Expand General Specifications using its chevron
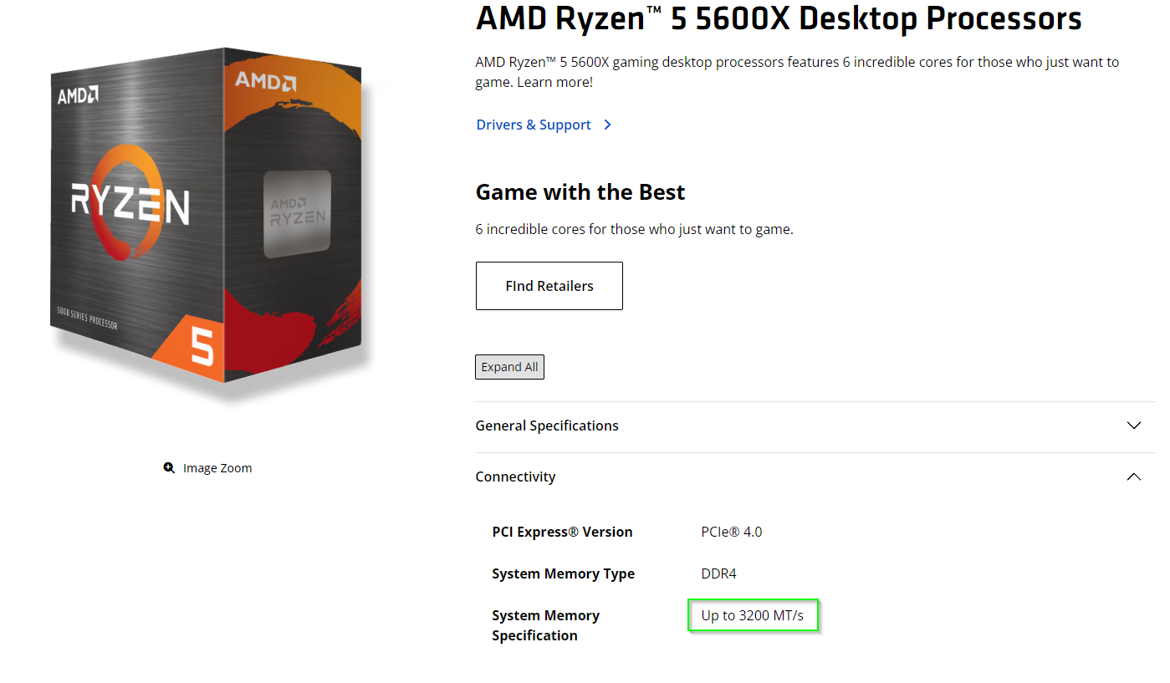The height and width of the screenshot is (683, 1170). click(1133, 426)
